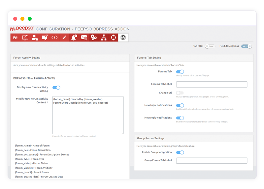The width and height of the screenshot is (264, 189).
Task: Click 'Here you can enable or disable group's forum feature'
Action: click(166, 146)
